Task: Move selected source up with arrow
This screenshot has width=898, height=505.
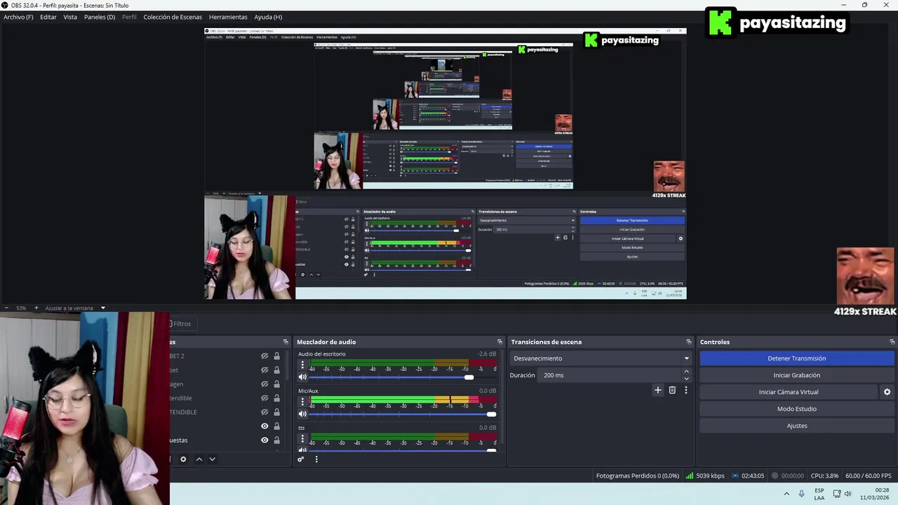Action: coord(199,459)
